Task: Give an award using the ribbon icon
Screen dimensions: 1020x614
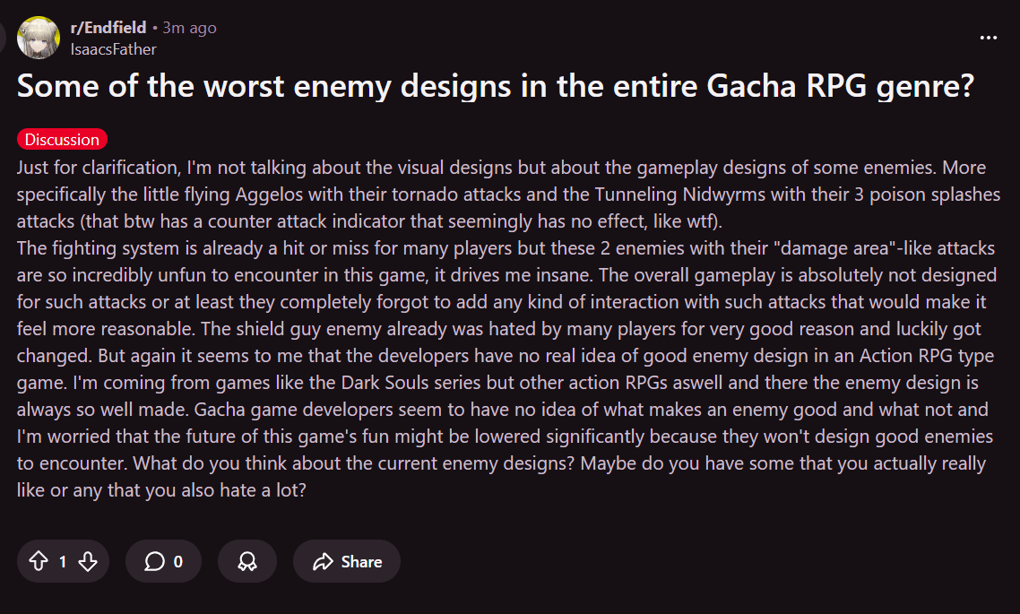Action: tap(247, 562)
